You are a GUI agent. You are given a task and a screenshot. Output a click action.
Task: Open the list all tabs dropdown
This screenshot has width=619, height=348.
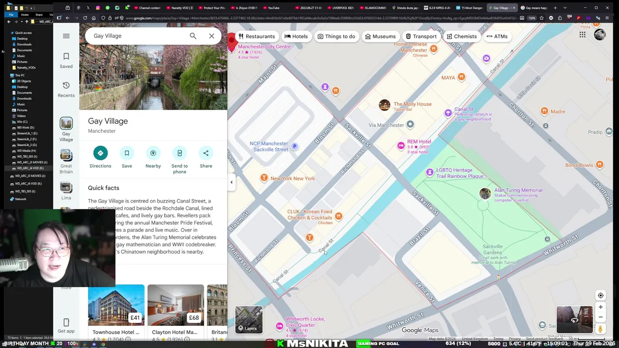point(565,8)
